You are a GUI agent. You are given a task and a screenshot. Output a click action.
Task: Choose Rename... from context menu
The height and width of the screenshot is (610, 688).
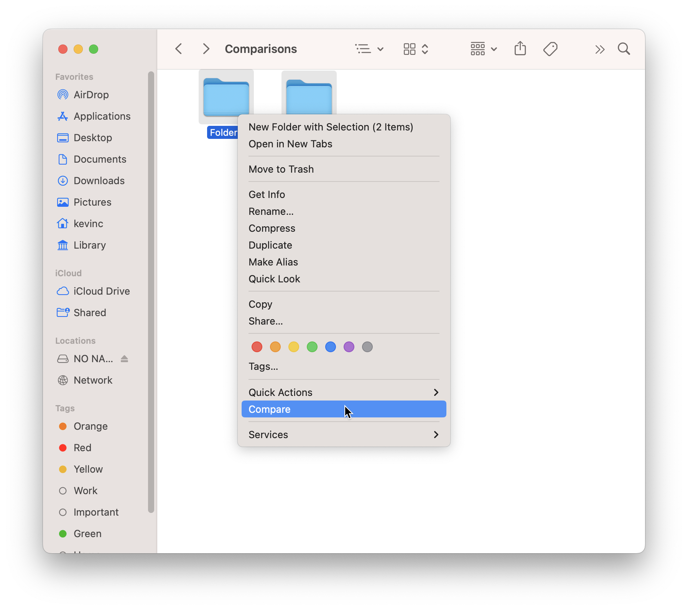coord(344,211)
